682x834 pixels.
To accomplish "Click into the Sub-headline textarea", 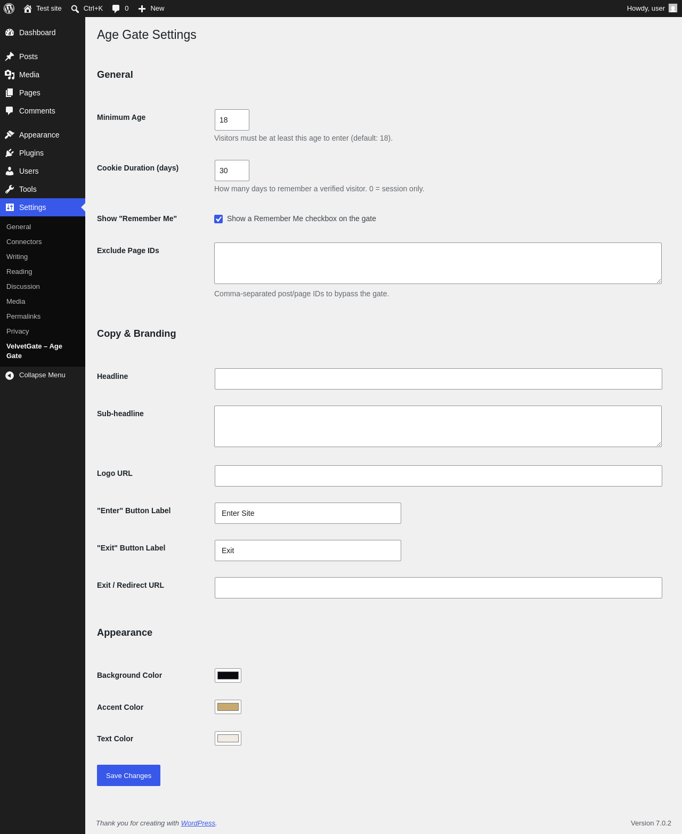I will click(x=438, y=426).
